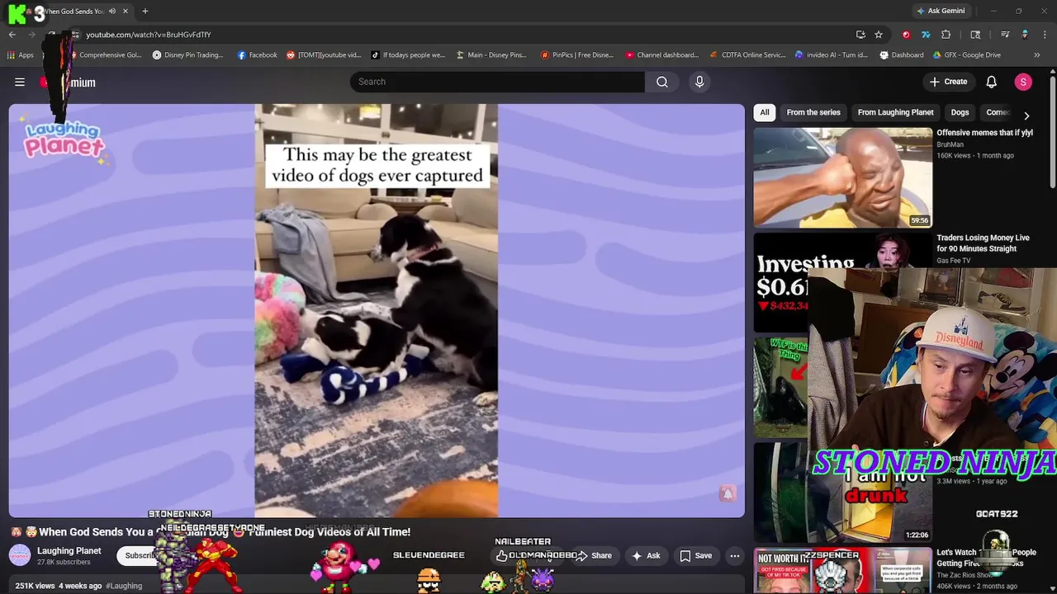Show more chips with the next arrow

point(1026,115)
